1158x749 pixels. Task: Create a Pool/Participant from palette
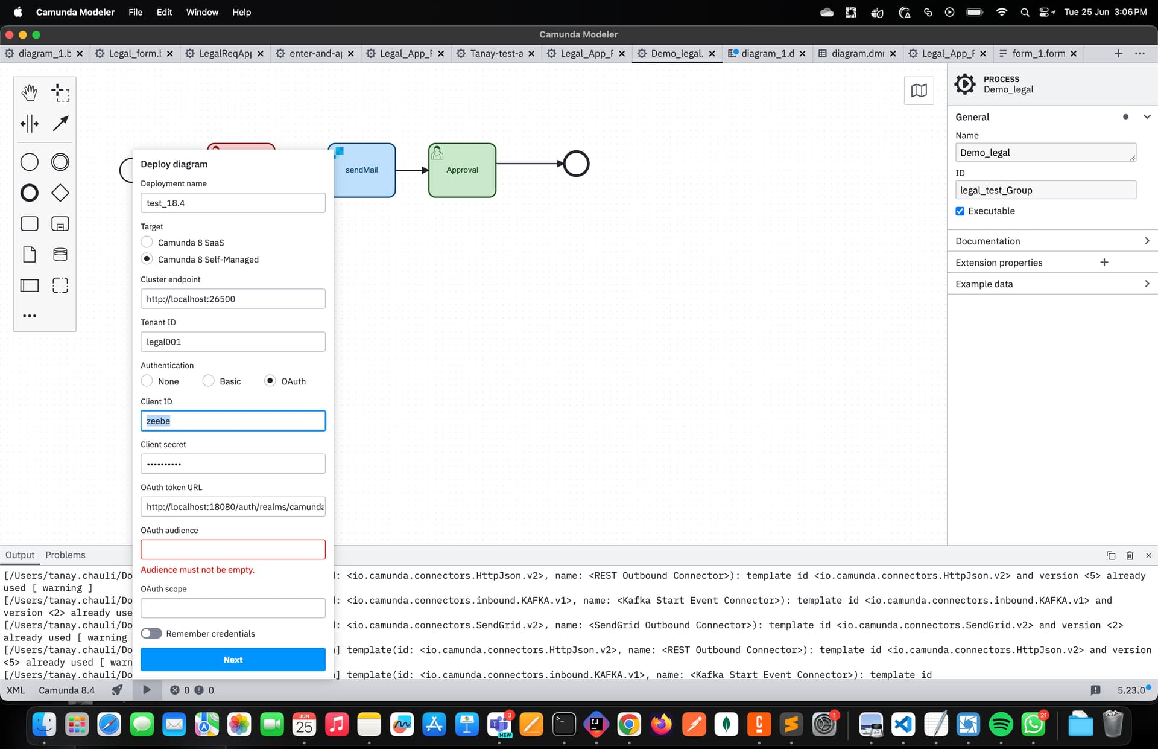(29, 285)
